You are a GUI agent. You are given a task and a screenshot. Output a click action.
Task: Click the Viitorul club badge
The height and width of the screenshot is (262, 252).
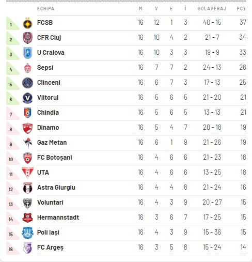[x=27, y=98]
